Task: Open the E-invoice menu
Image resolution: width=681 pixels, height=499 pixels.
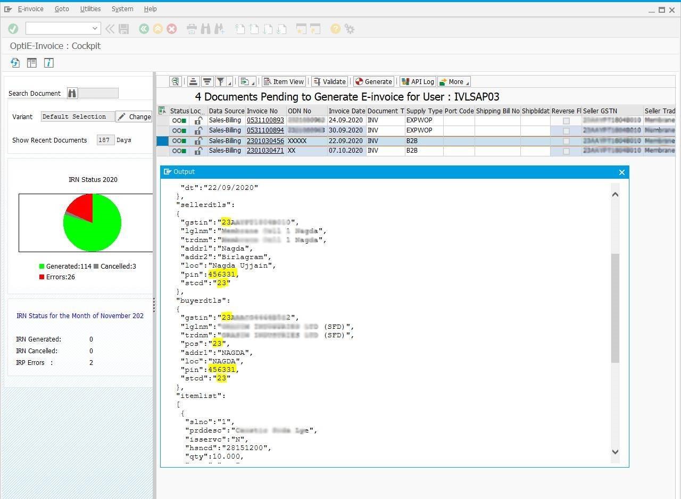Action: (31, 9)
